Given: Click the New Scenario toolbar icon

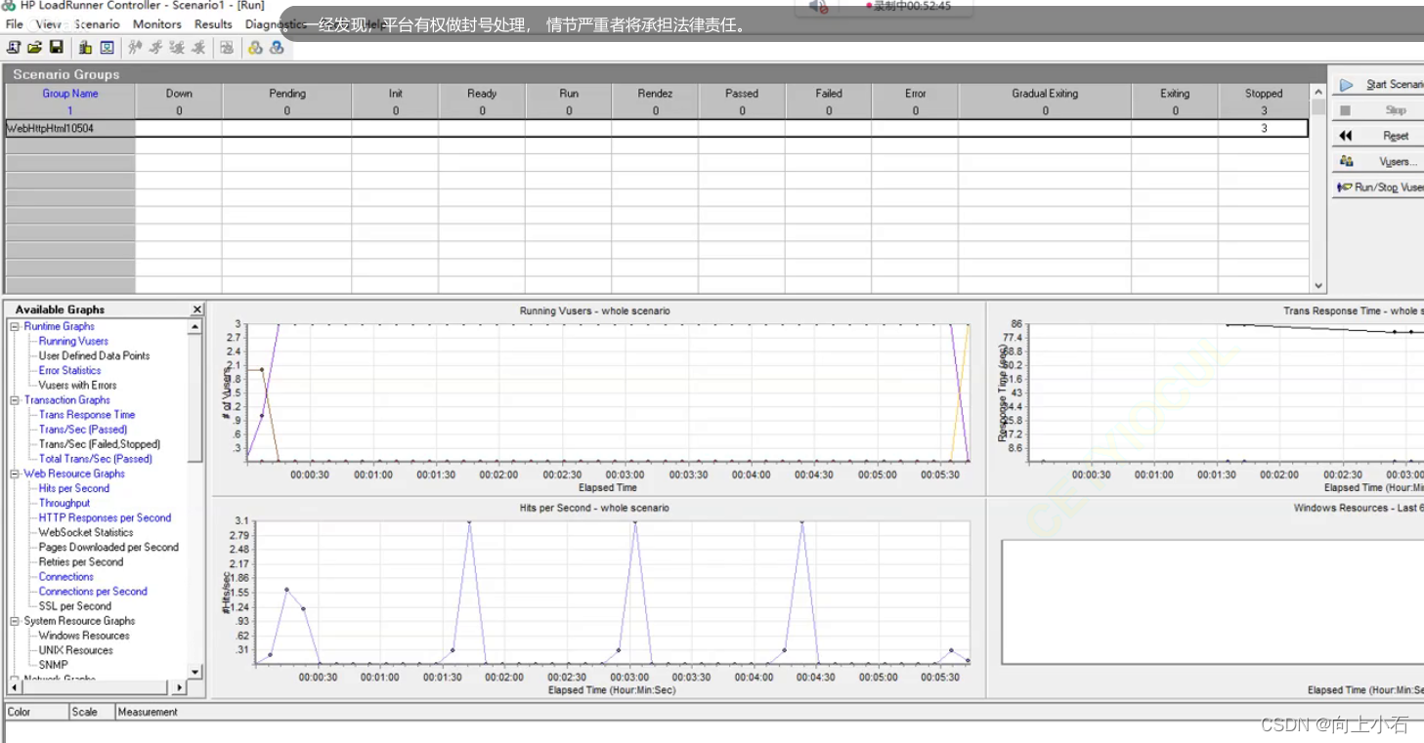Looking at the screenshot, I should point(14,47).
